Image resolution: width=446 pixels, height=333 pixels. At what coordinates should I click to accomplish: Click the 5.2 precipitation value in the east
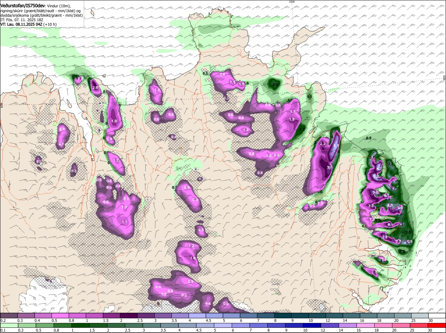point(376,177)
